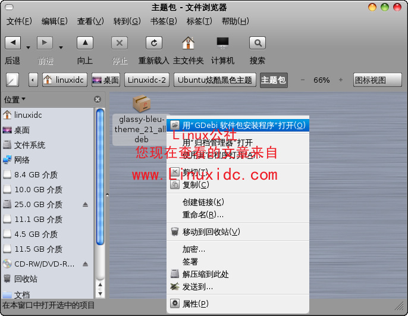Choose 移动到回收站(V) from the context menu
Image resolution: width=408 pixels, height=316 pixels.
237,231
